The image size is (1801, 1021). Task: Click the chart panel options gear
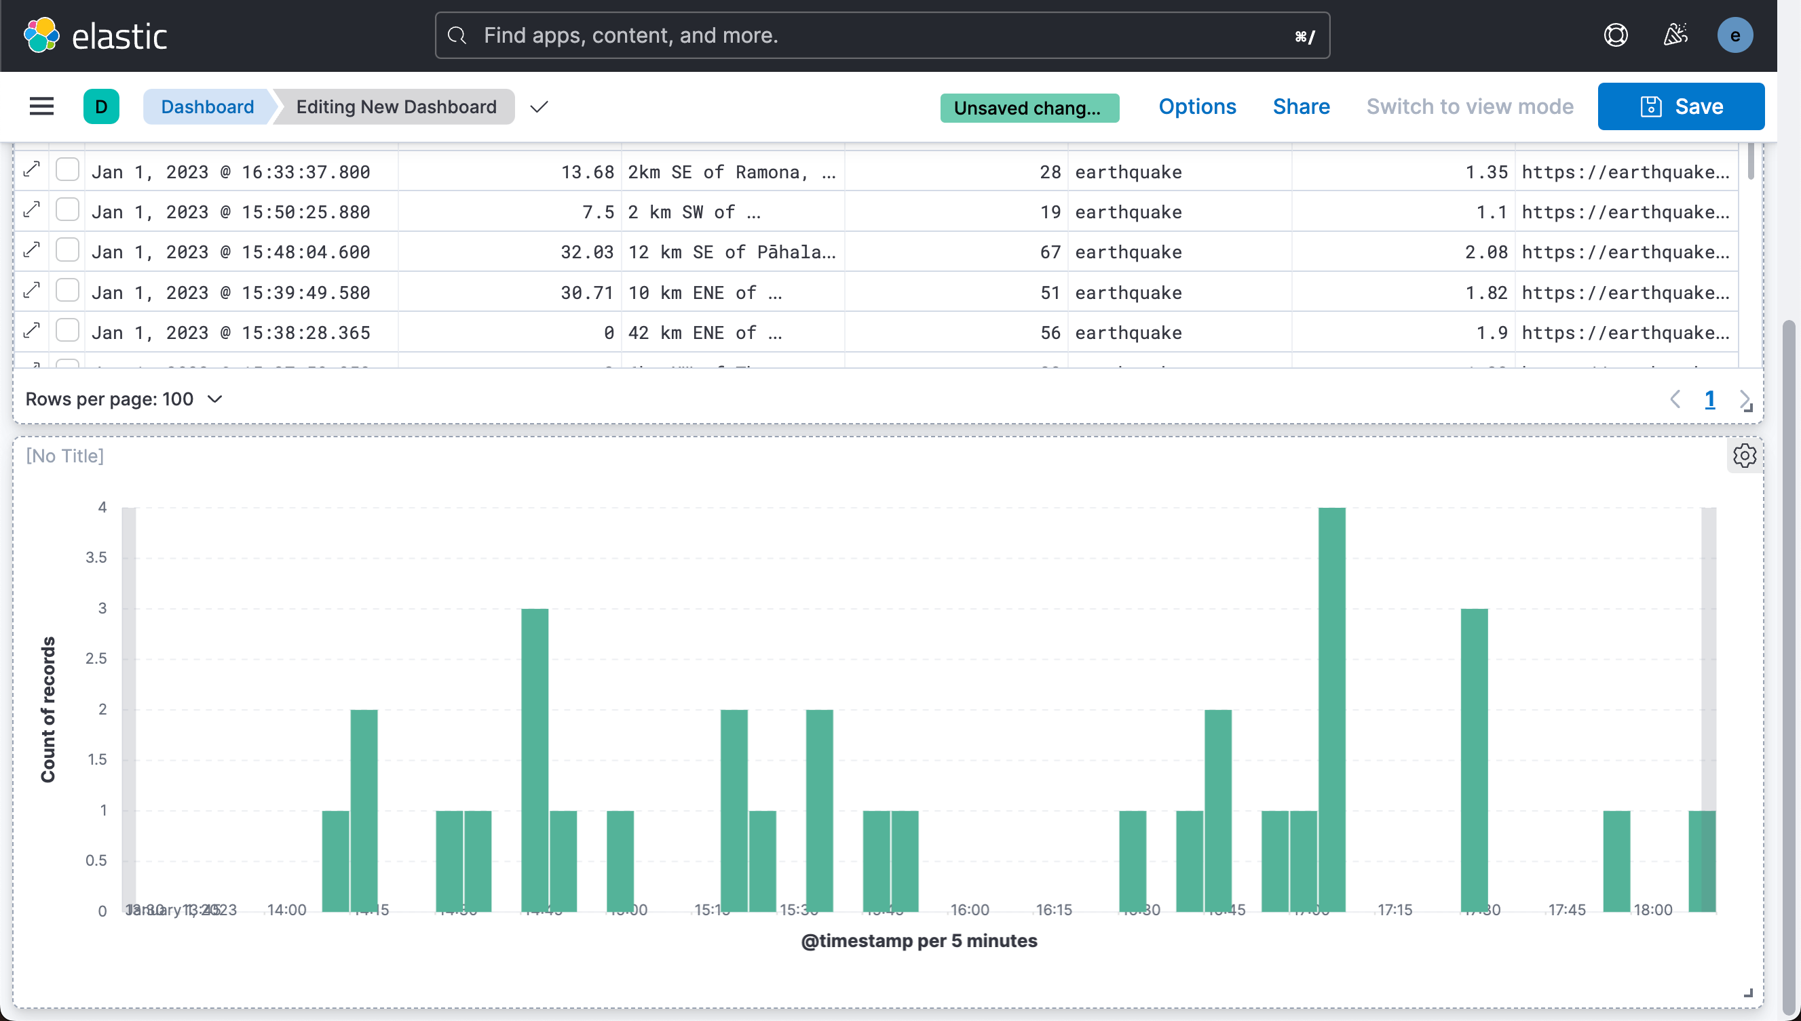(x=1744, y=456)
